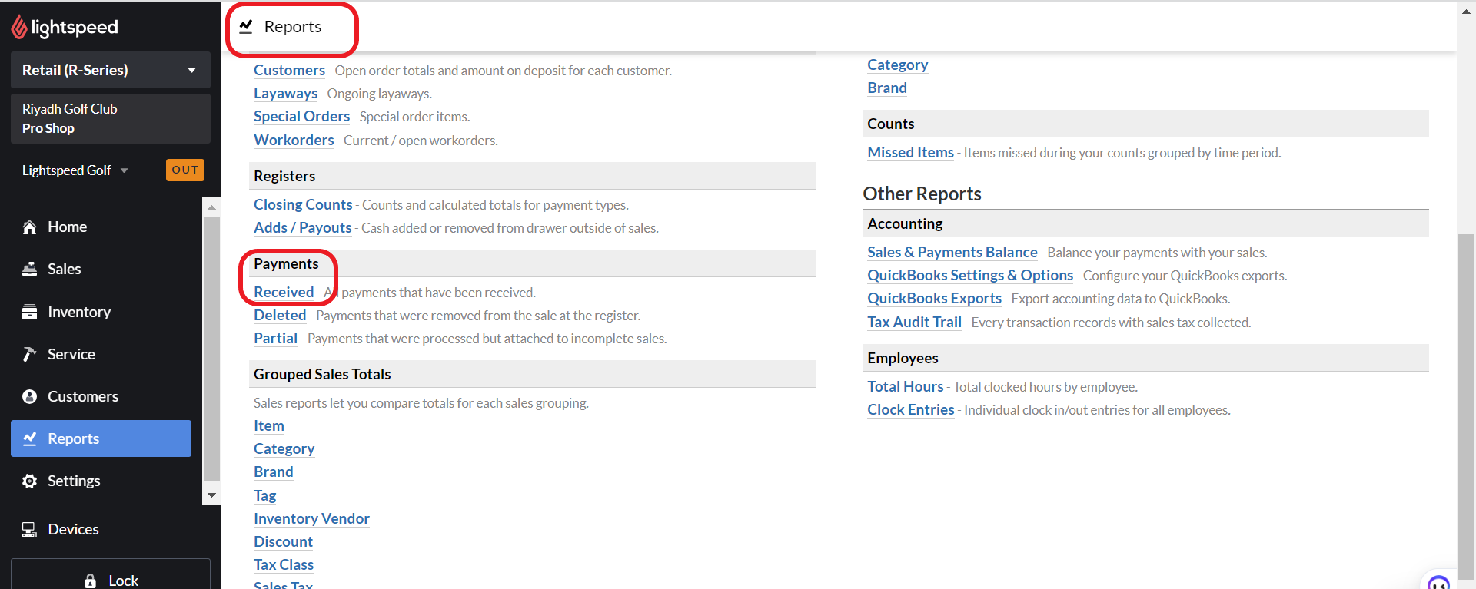This screenshot has height=589, width=1476.
Task: Open the Partial payments report
Action: tap(275, 338)
